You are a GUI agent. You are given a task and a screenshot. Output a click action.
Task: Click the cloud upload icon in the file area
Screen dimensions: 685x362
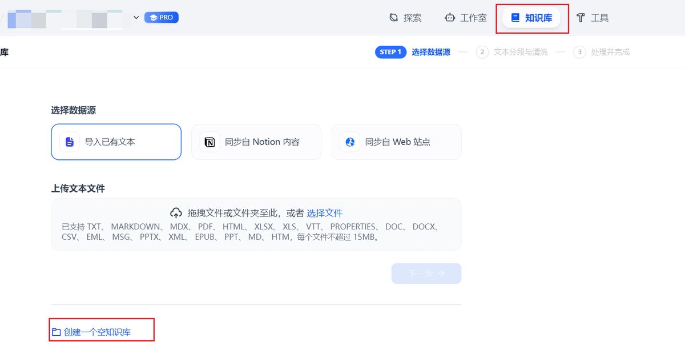[x=177, y=211]
